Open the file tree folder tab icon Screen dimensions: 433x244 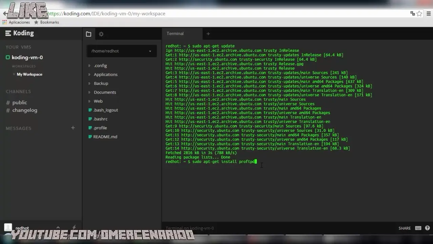click(x=88, y=34)
